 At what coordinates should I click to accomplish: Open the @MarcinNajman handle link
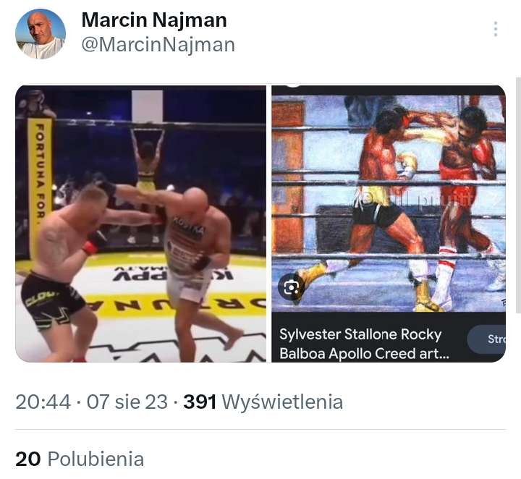point(158,45)
